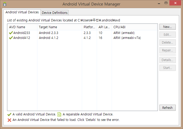
Task: Click ARM (armeabi-v7a) cell
Action: coord(127,38)
